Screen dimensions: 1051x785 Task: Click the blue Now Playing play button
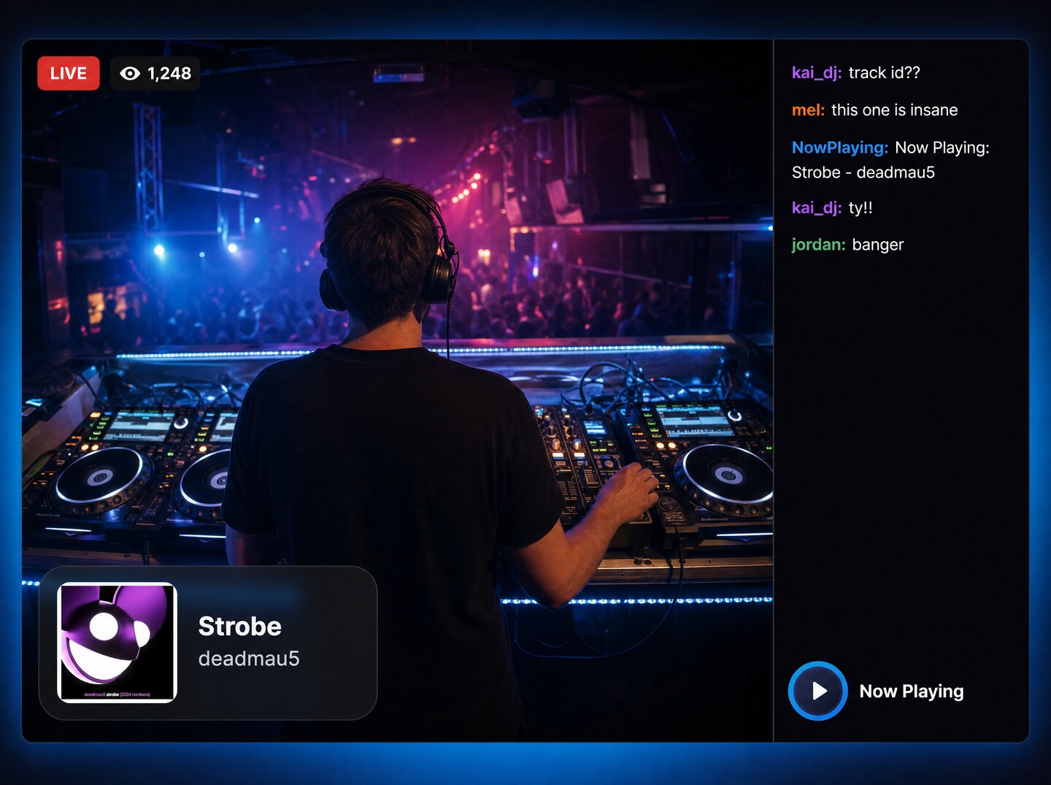(x=818, y=691)
